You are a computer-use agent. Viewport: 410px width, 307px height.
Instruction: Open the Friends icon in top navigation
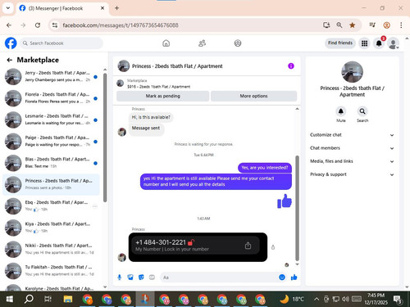[202, 43]
